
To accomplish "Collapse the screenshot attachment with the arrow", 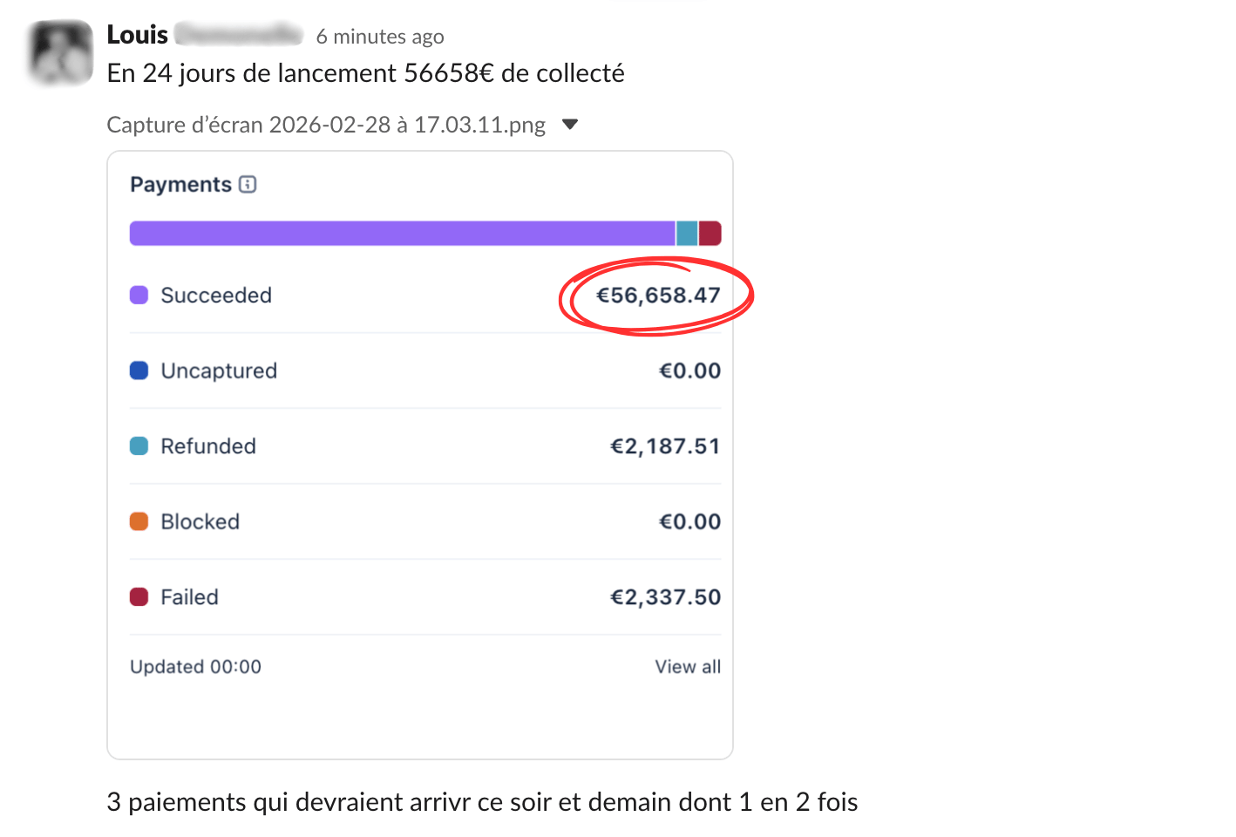I will 570,125.
